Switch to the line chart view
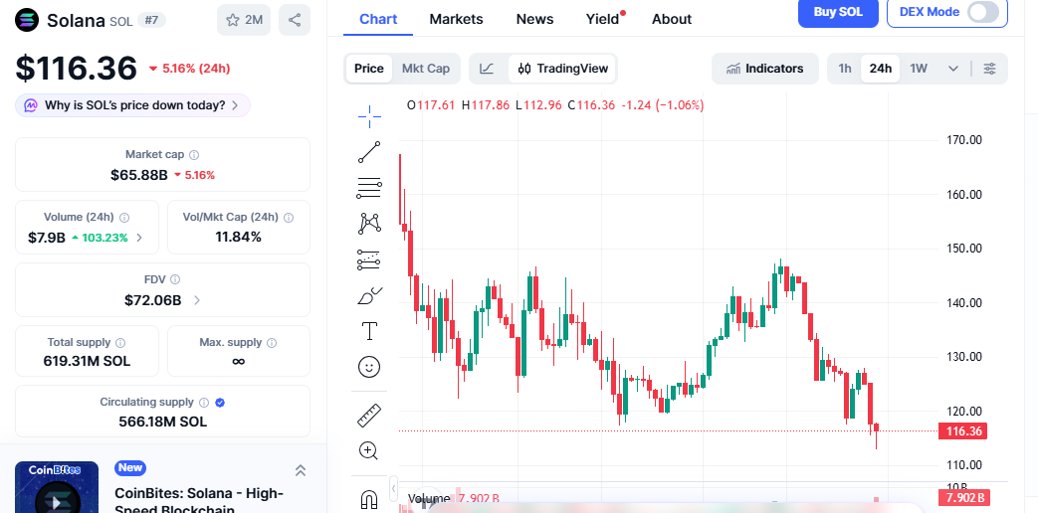The width and height of the screenshot is (1038, 513). pos(487,69)
